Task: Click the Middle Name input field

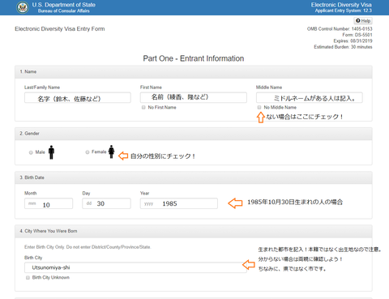Action: pos(310,98)
